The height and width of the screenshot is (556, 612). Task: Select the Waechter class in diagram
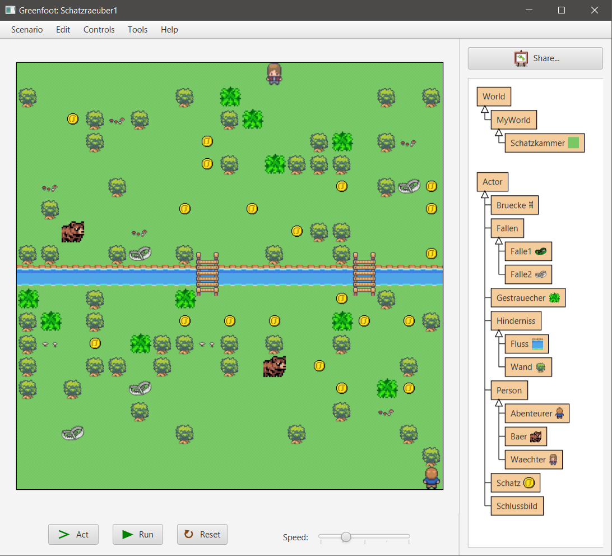click(533, 459)
